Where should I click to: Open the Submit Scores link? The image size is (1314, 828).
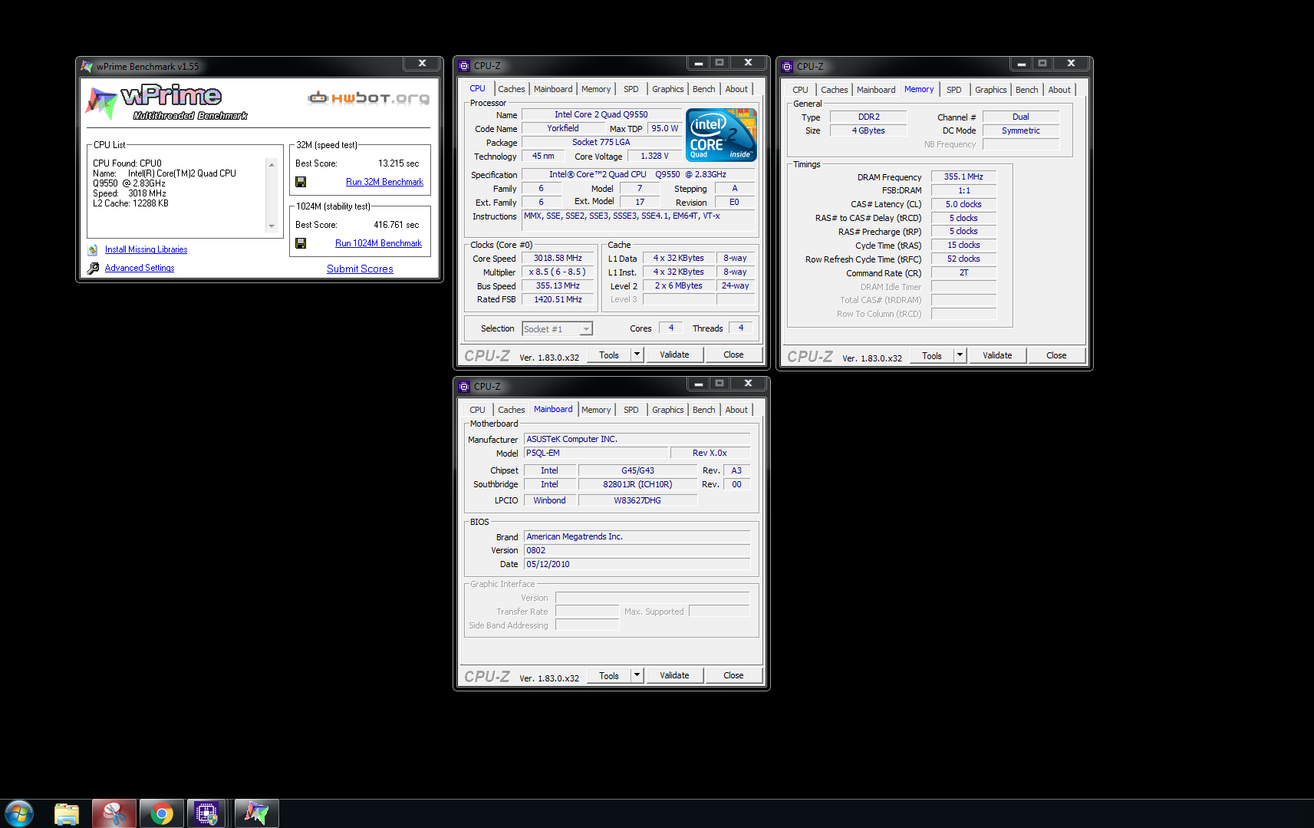pos(360,269)
